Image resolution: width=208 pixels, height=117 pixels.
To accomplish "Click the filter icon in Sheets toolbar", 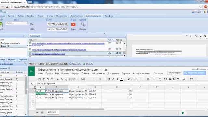I will click(x=178, y=79).
